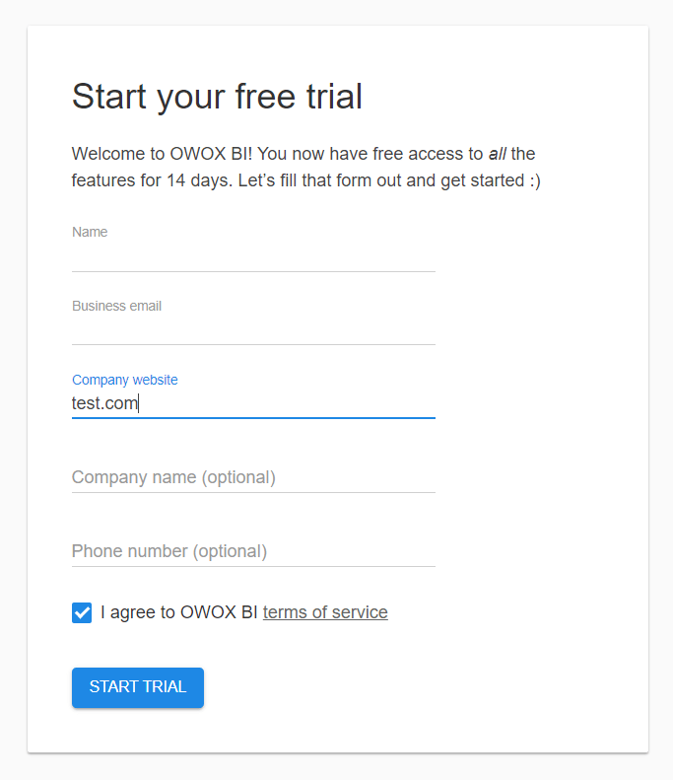Focus the Business email input field
673x780 pixels.
(x=253, y=330)
